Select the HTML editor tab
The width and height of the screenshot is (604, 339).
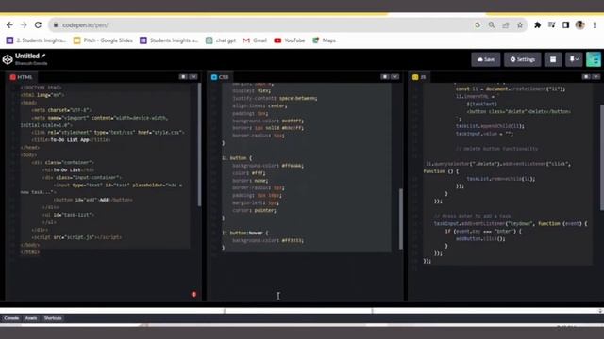point(21,77)
